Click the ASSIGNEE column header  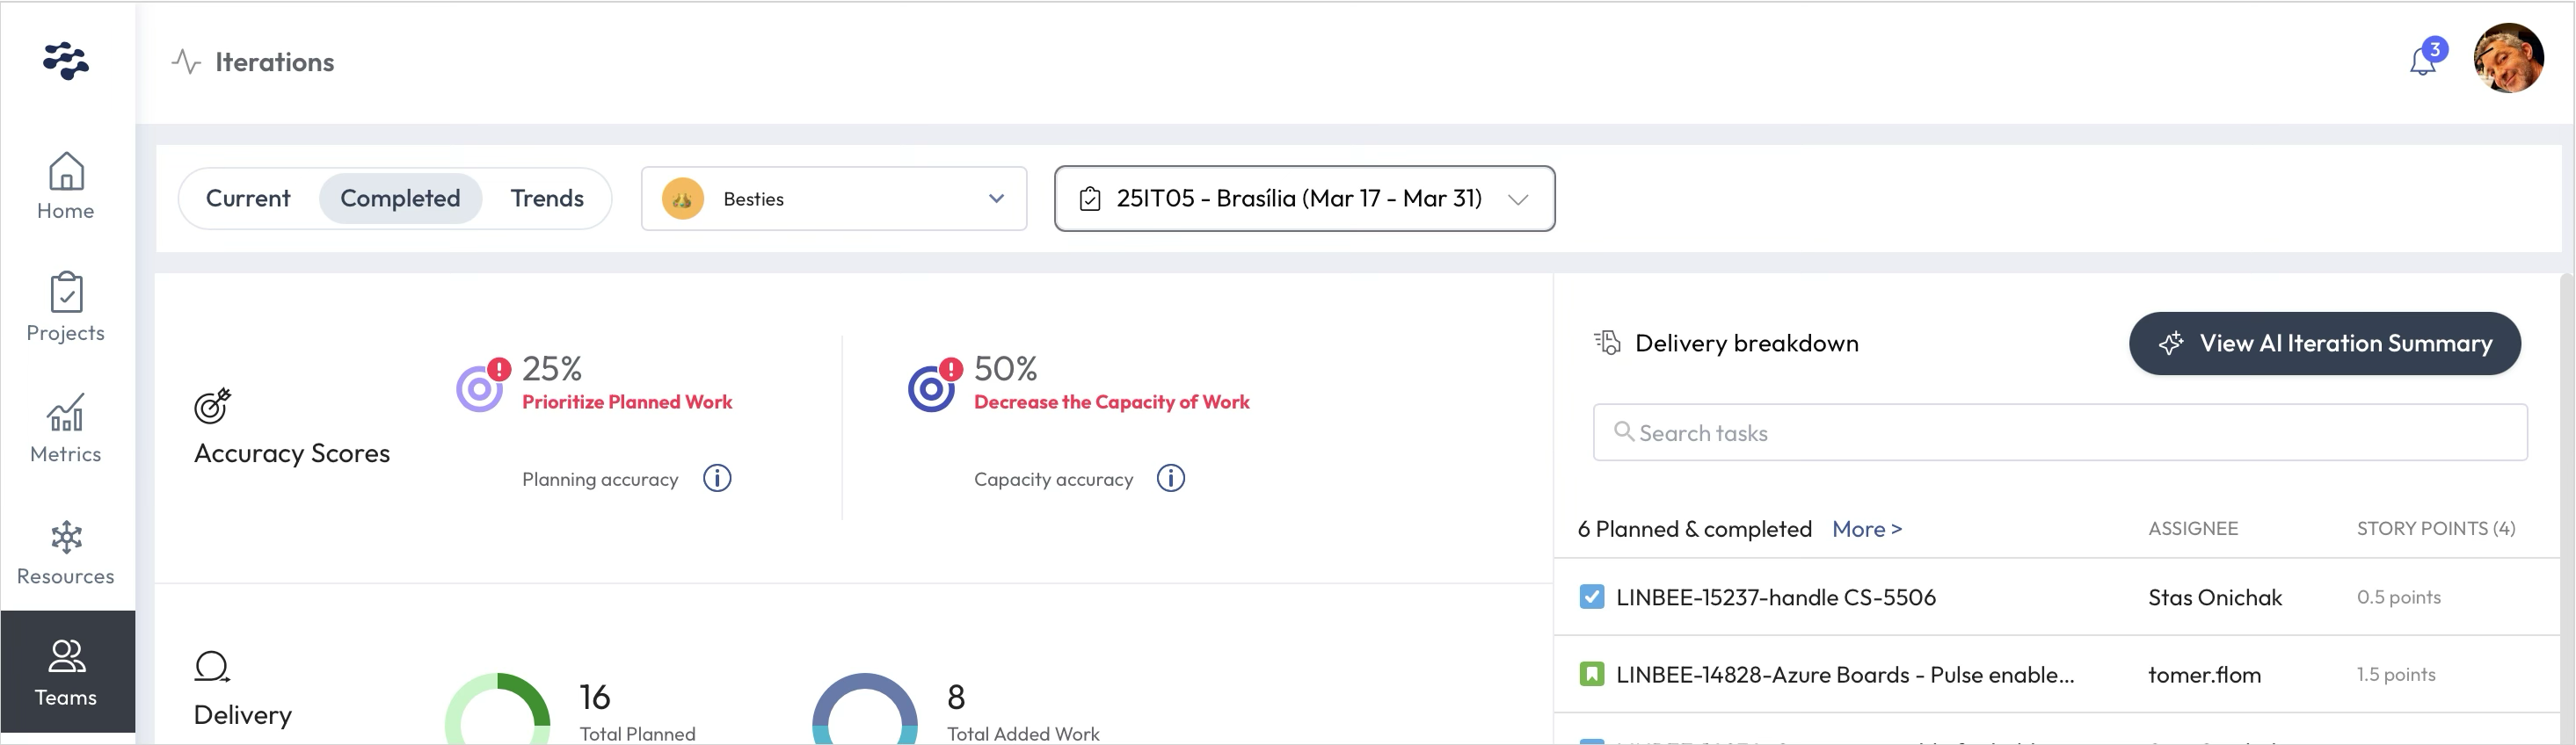pos(2193,528)
